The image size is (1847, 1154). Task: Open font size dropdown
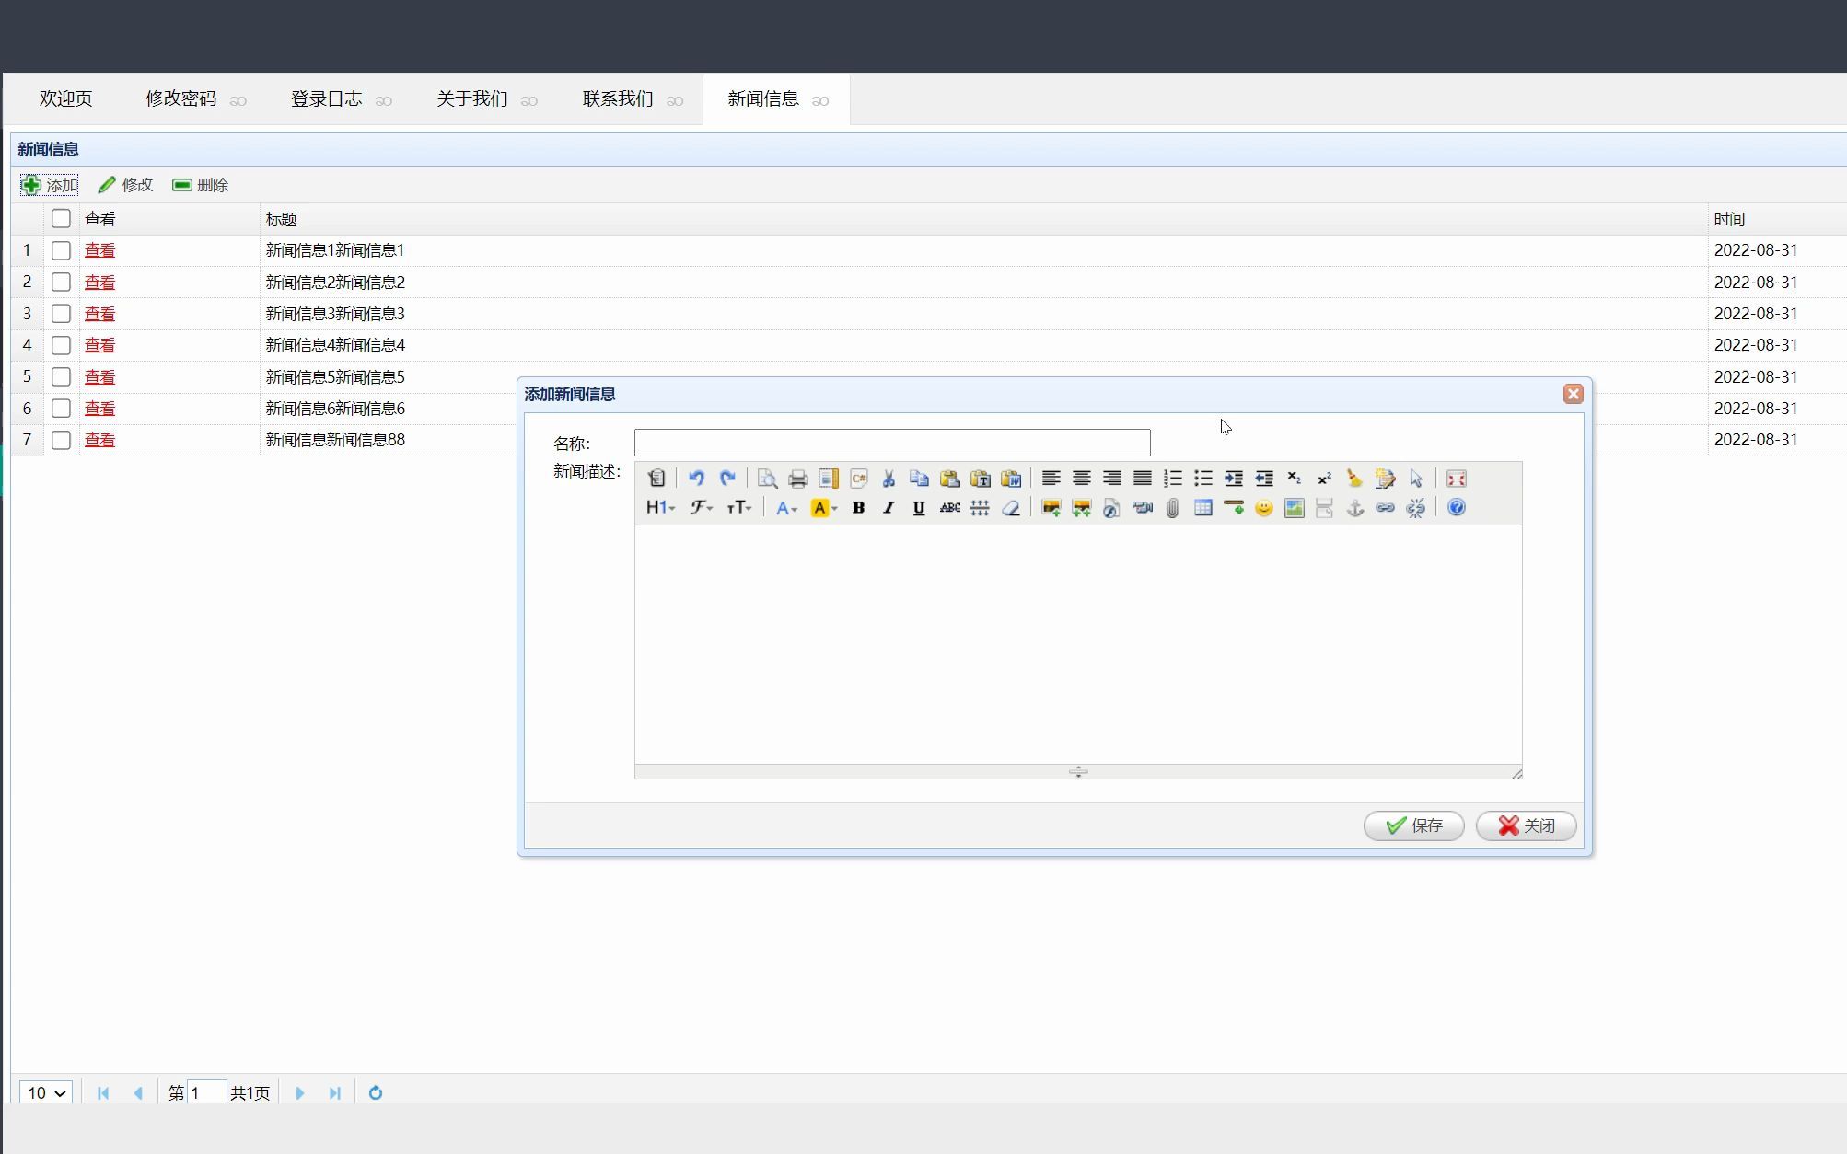coord(739,508)
